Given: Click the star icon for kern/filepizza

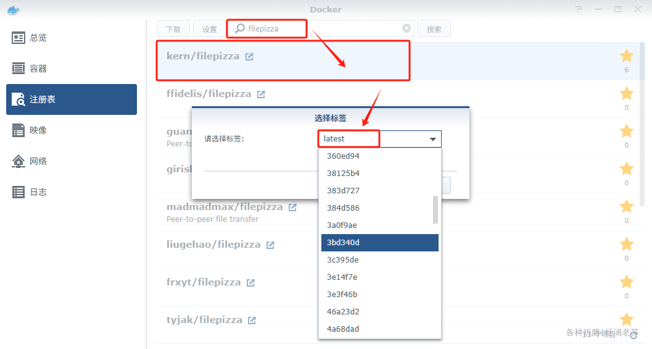Looking at the screenshot, I should [x=627, y=56].
